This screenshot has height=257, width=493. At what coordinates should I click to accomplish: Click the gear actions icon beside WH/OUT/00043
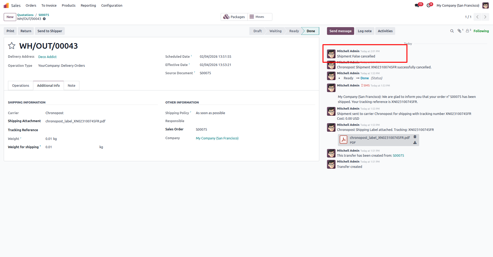click(44, 19)
